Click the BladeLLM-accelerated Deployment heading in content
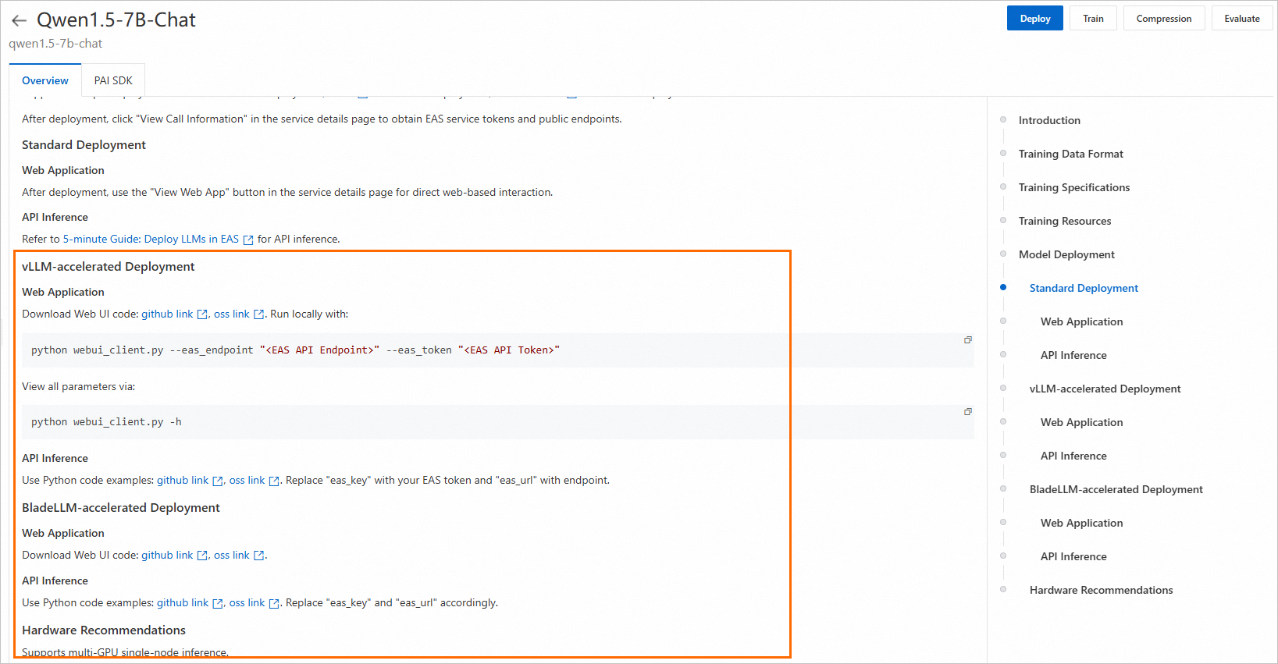The width and height of the screenshot is (1278, 664). click(x=121, y=508)
